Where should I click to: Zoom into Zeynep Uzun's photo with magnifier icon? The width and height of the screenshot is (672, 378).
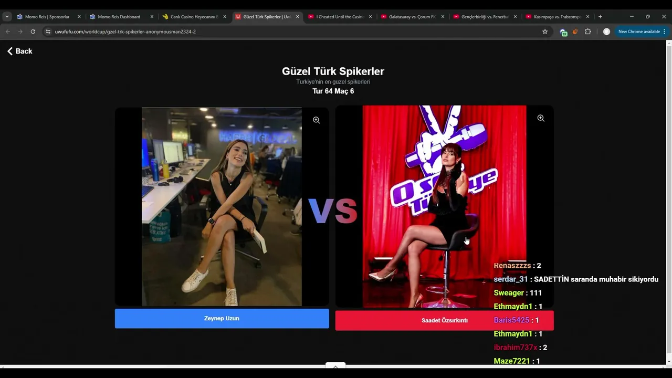(317, 120)
